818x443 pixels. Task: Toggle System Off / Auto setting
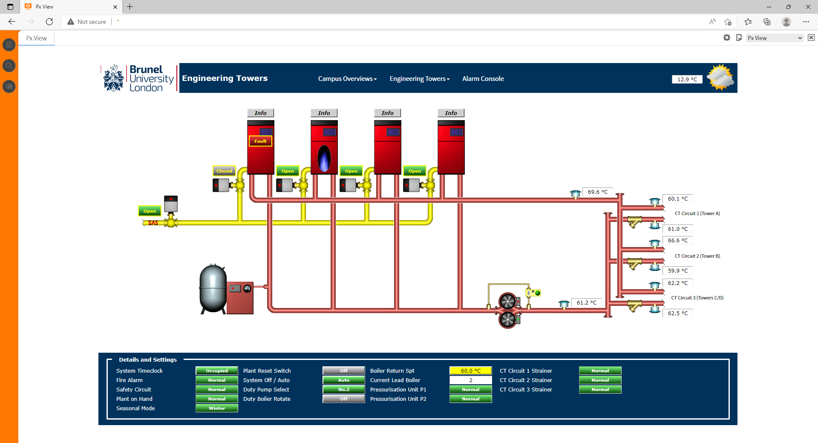[x=343, y=380]
